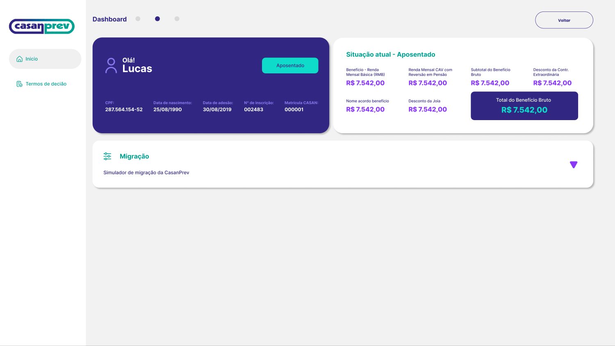The height and width of the screenshot is (346, 615).
Task: Click the Dashboard heading
Action: [x=109, y=19]
